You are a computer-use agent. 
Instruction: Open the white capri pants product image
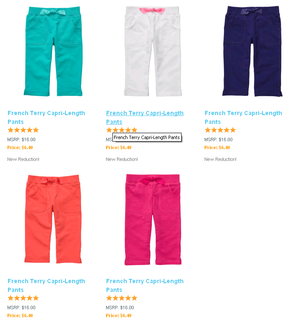click(x=153, y=51)
